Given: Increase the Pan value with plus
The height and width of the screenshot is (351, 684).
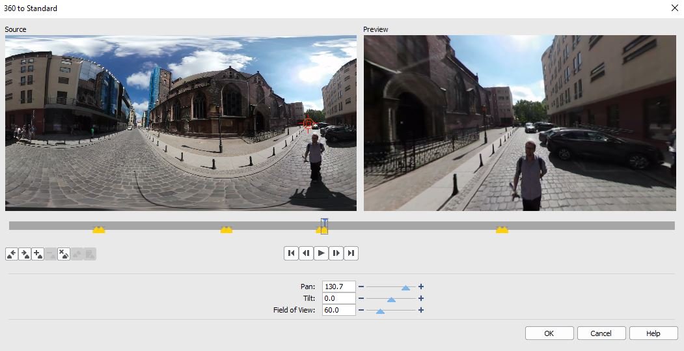Looking at the screenshot, I should (421, 287).
